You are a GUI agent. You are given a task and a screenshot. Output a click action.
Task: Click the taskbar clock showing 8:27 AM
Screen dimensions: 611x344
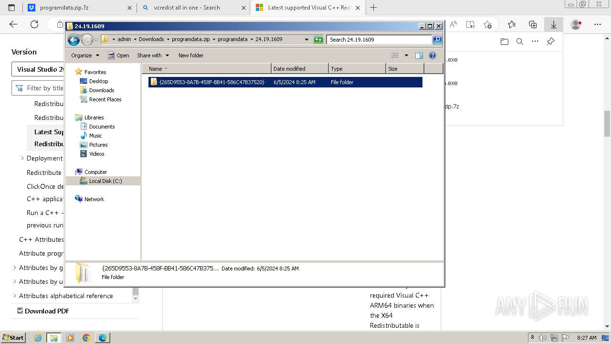point(587,338)
